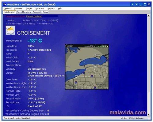The width and height of the screenshot is (153, 122).
Task: Click the n/a hPa (Steady) pressure value
Action: tap(39, 50)
